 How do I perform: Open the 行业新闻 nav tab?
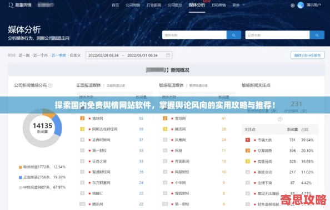point(154,5)
